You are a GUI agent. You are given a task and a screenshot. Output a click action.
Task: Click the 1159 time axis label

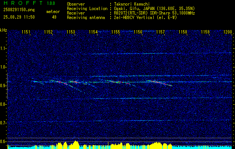click(205, 32)
